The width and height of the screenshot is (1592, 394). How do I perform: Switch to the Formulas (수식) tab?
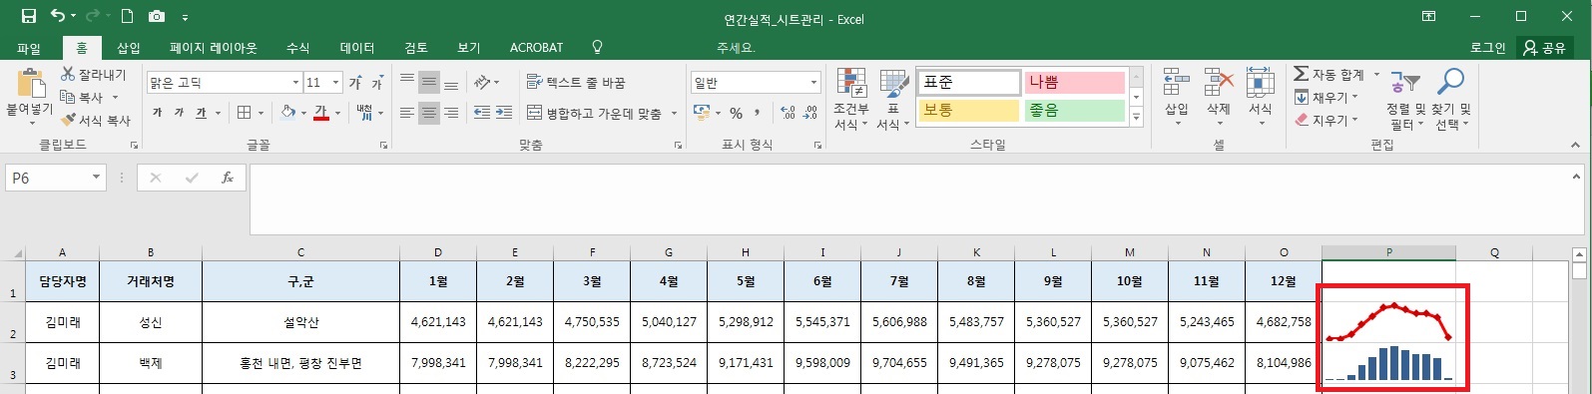[x=297, y=48]
